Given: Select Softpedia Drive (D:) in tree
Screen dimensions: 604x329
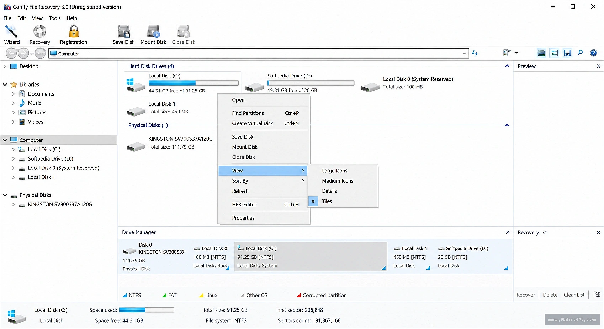Looking at the screenshot, I should (x=51, y=159).
